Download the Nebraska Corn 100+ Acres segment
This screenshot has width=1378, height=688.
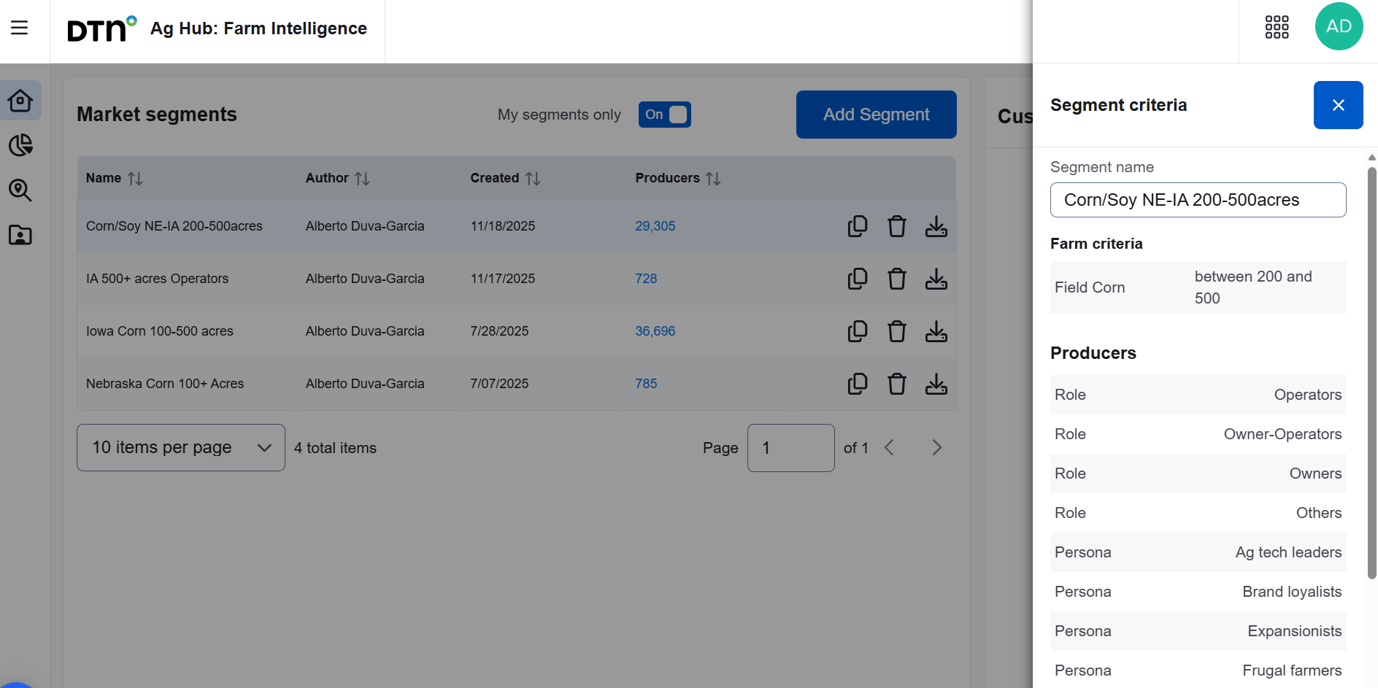pyautogui.click(x=936, y=384)
